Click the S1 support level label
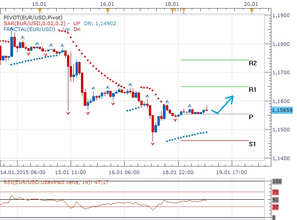 coord(252,144)
